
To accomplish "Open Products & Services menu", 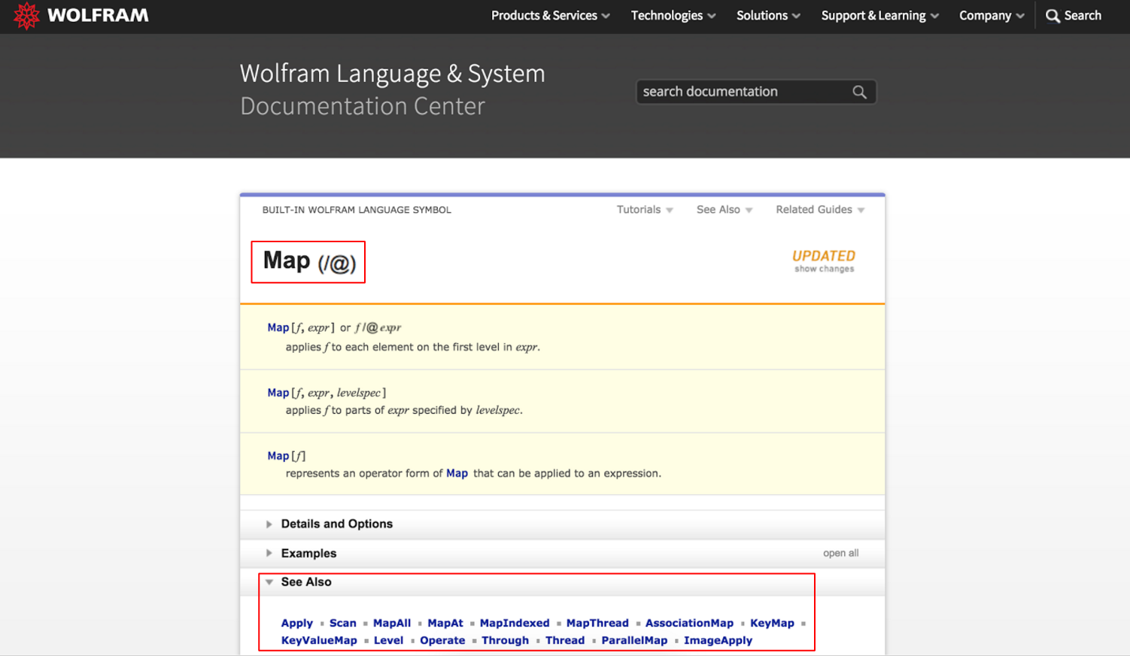I will (550, 16).
